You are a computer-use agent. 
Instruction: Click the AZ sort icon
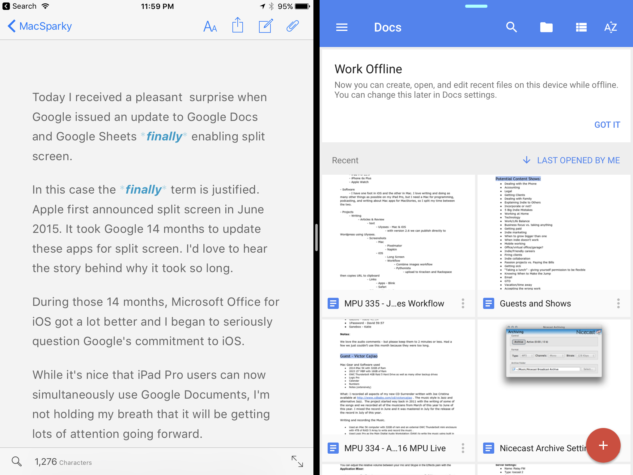(610, 27)
